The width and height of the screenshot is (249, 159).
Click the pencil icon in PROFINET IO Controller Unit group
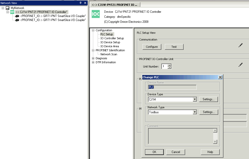(x=240, y=65)
